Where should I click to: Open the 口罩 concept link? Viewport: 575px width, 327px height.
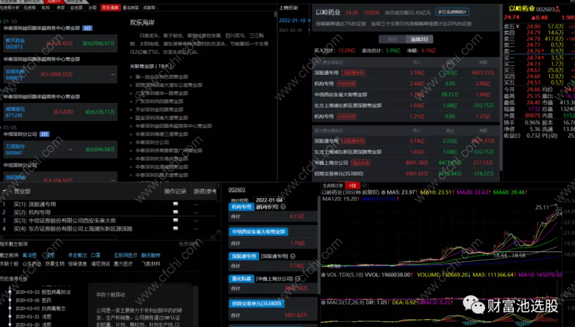(x=95, y=255)
